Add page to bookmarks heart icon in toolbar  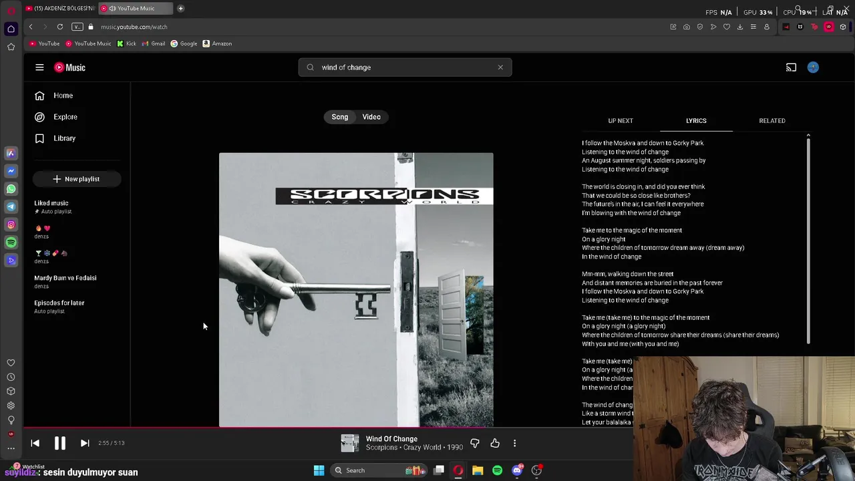click(x=727, y=27)
